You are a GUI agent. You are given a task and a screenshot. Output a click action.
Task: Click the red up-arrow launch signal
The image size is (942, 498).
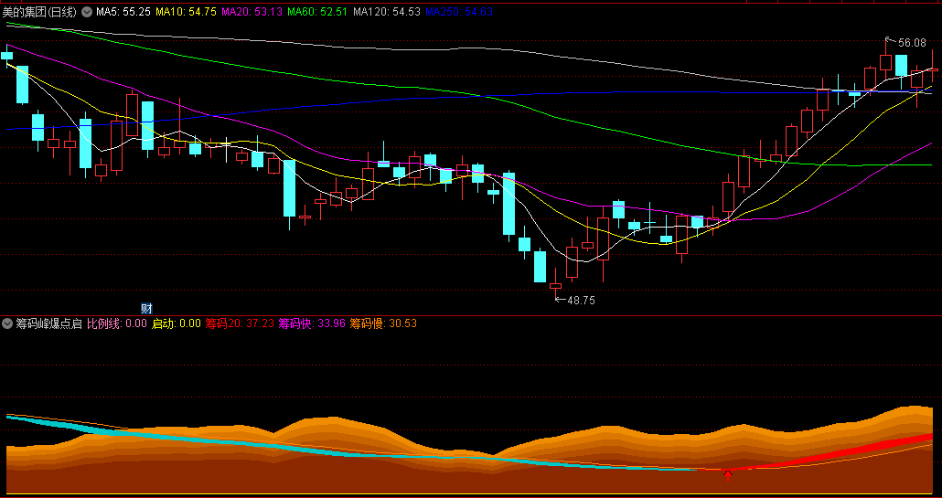728,476
